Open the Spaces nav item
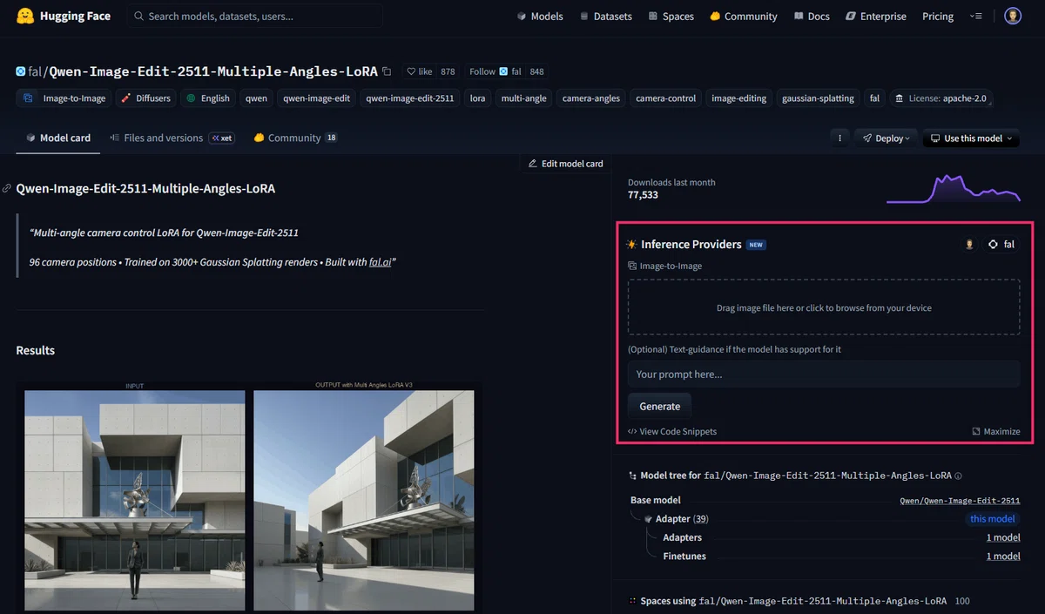 pos(671,16)
